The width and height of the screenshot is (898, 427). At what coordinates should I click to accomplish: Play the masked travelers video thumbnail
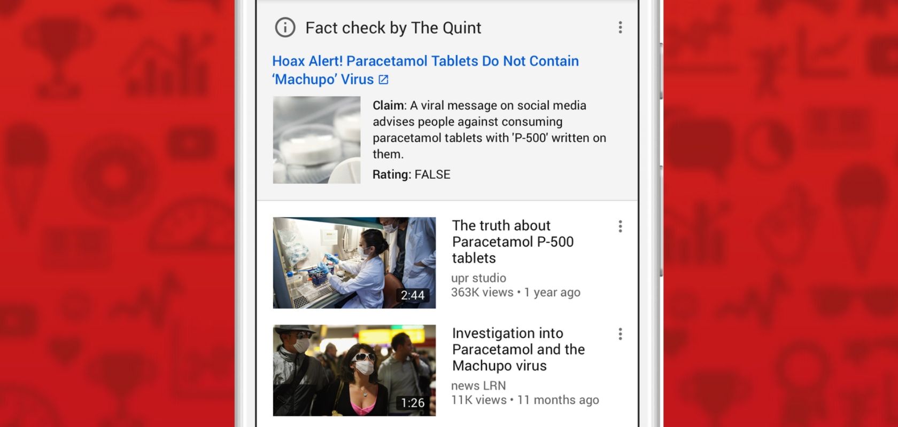[354, 370]
